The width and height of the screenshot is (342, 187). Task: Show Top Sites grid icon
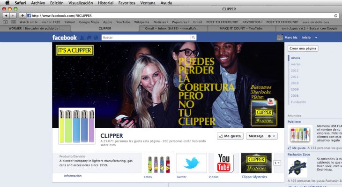[14, 22]
